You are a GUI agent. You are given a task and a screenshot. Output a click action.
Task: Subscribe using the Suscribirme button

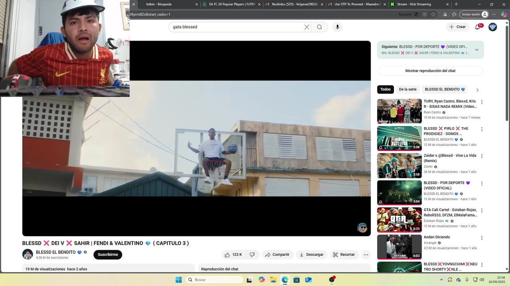point(108,255)
